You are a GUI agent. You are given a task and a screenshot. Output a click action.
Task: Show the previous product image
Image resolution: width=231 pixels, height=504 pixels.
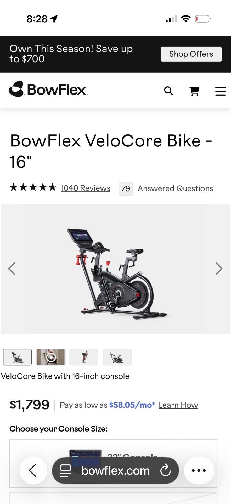pos(12,269)
